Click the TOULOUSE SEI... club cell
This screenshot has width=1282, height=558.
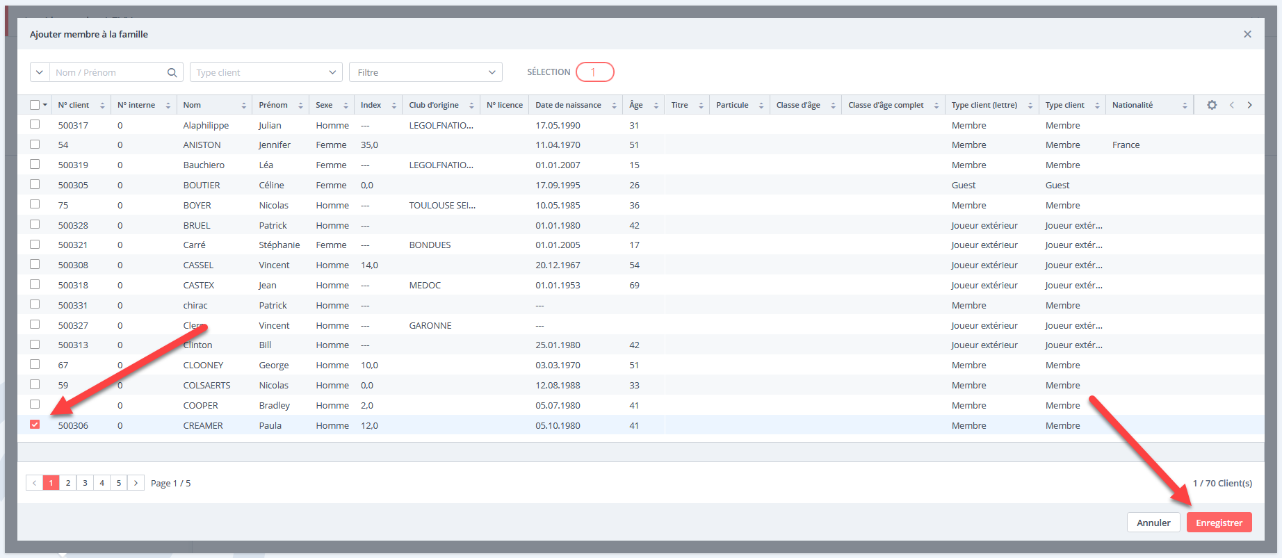(x=442, y=205)
